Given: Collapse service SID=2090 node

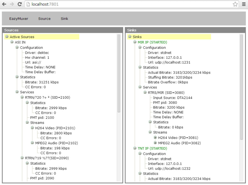Looking at the screenshot, I should pos(22,158).
